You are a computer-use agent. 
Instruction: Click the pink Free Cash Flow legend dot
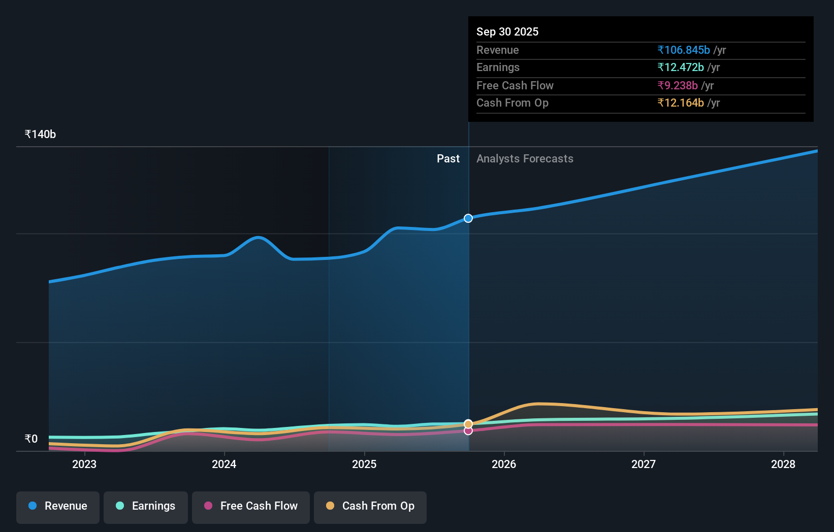[x=209, y=506]
